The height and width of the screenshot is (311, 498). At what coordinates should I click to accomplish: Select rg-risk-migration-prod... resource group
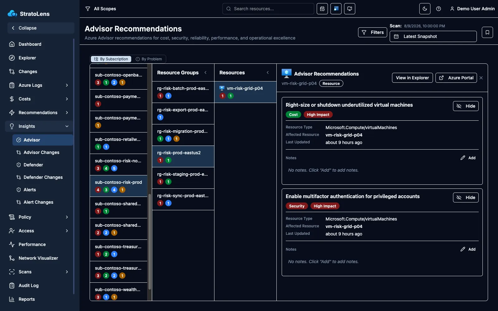(183, 135)
